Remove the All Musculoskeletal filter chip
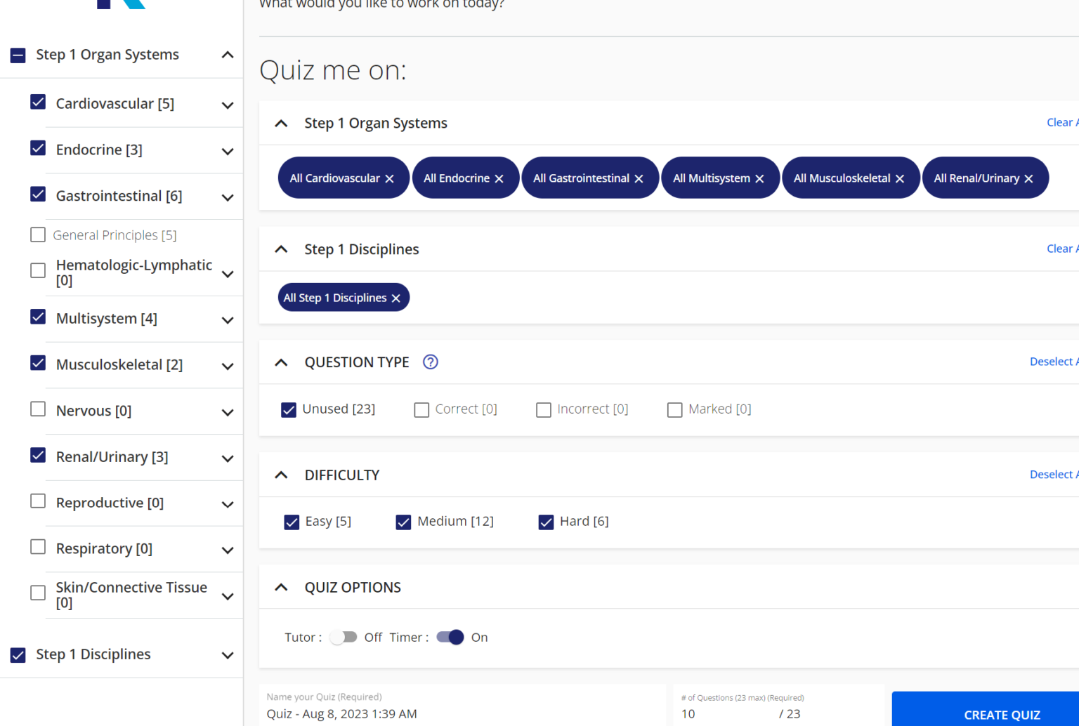 [900, 178]
